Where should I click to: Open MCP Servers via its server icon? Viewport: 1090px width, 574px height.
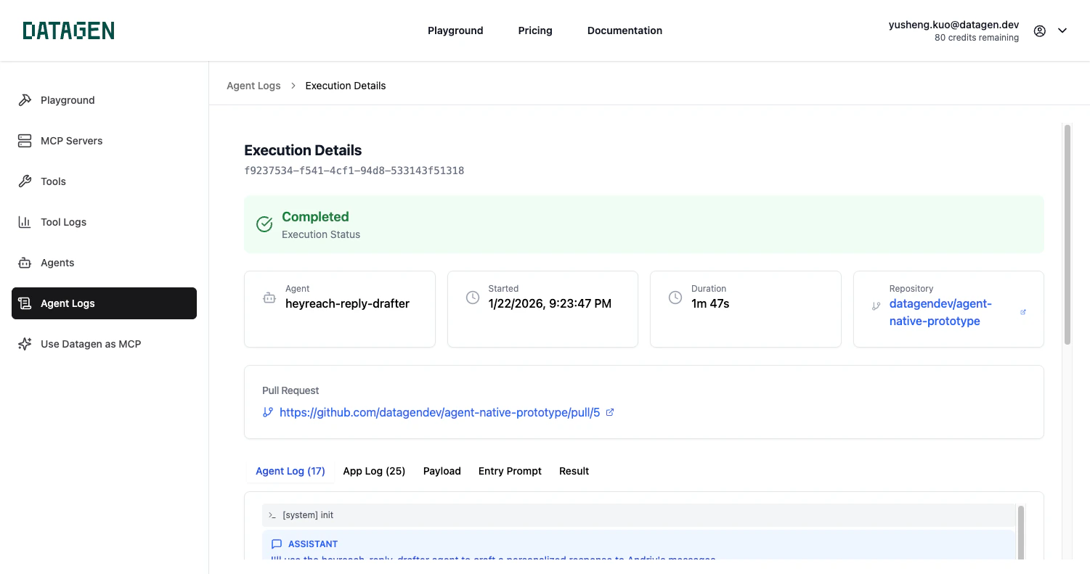tap(24, 141)
